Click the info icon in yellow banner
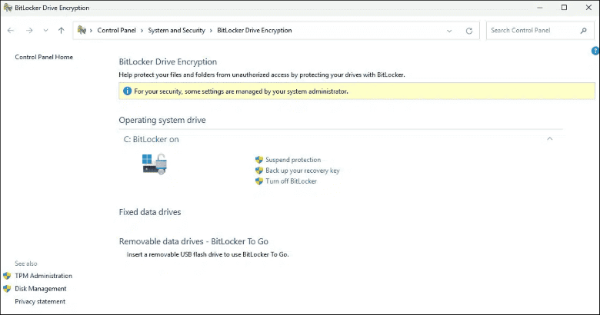The height and width of the screenshot is (315, 600). pos(127,91)
